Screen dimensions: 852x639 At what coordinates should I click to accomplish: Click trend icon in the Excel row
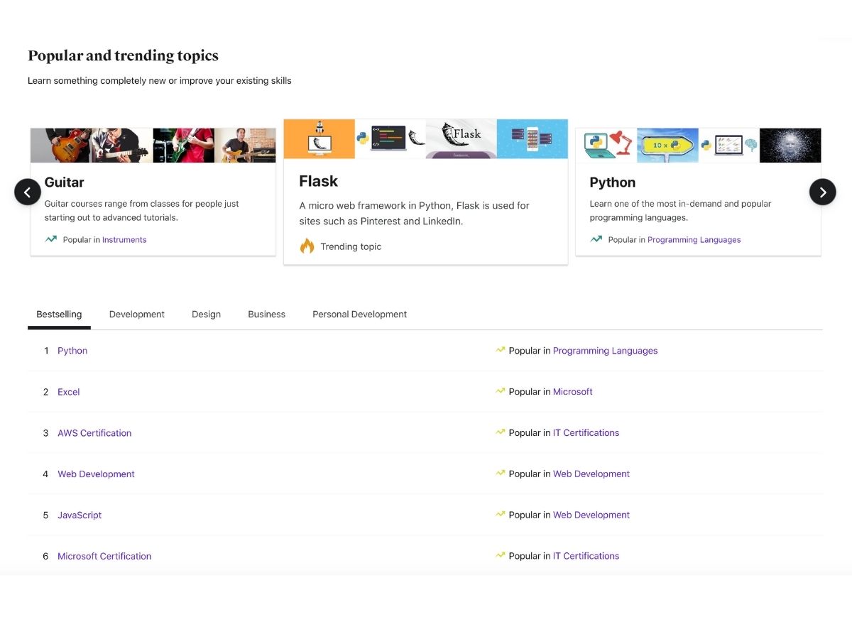[501, 391]
